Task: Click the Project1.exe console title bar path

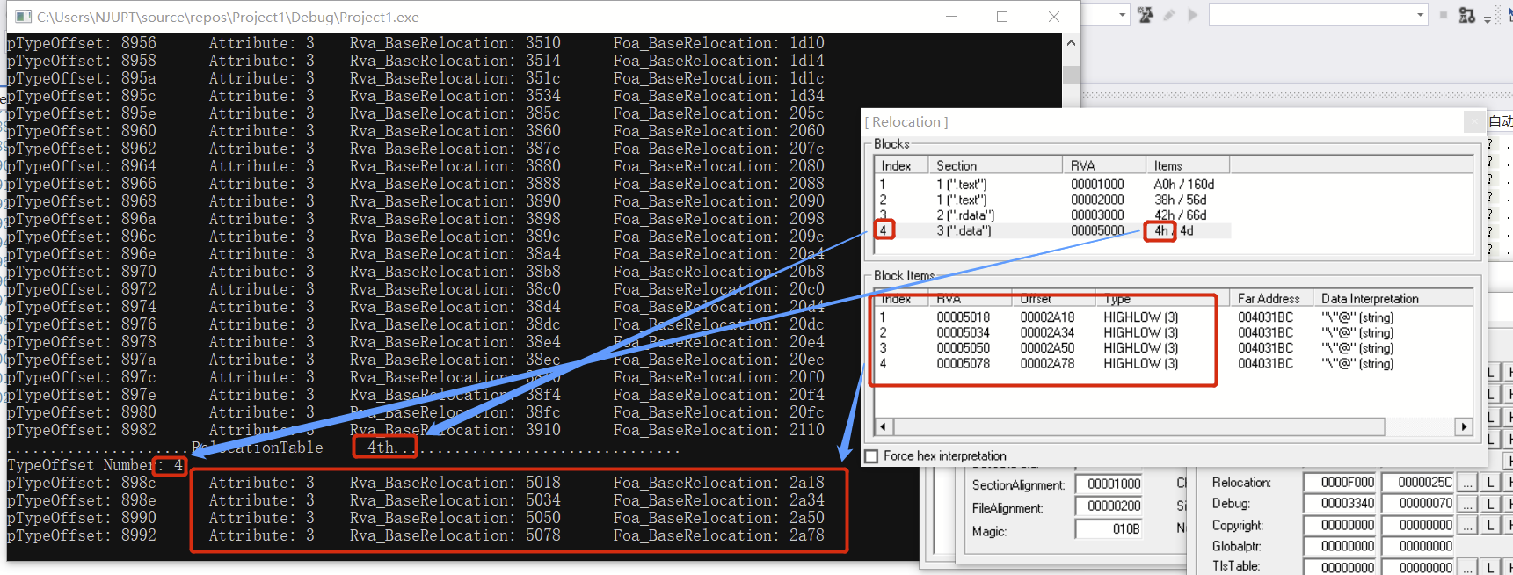Action: point(228,17)
